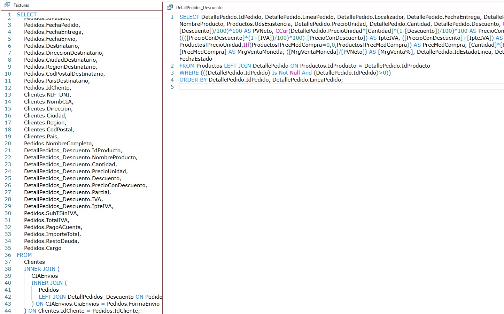Click LEFT JOIN keyword on line 42
Viewport: 504px width, 314px height.
[52, 297]
